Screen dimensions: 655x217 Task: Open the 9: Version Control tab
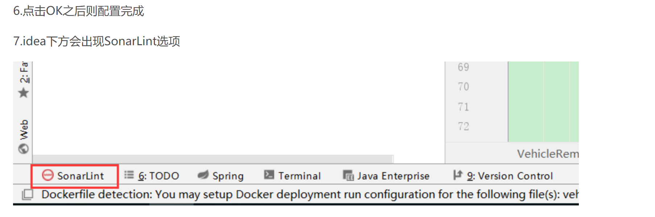(510, 176)
